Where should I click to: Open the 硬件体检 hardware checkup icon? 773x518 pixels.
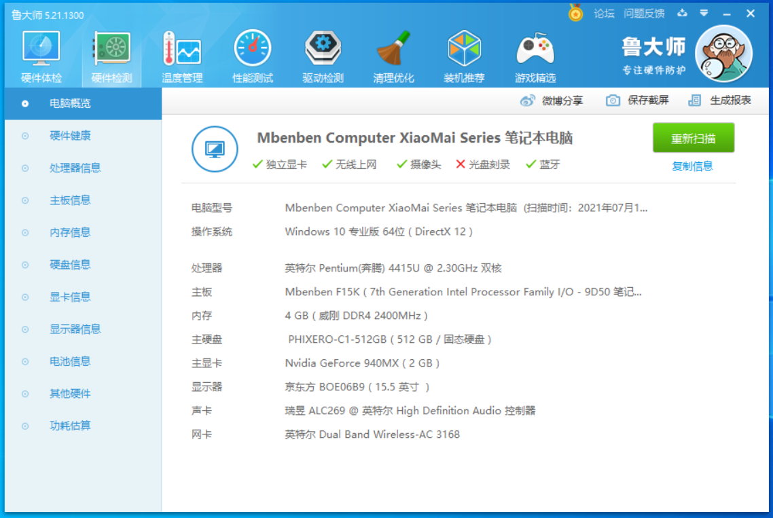coord(41,49)
